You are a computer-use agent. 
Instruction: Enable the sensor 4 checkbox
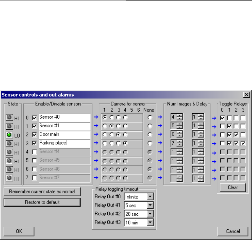click(34, 152)
